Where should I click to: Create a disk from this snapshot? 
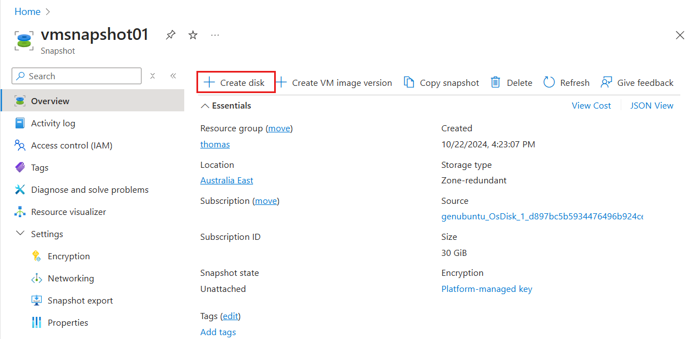coord(235,82)
